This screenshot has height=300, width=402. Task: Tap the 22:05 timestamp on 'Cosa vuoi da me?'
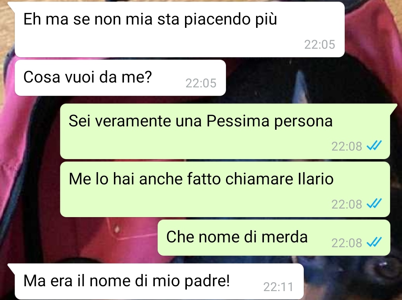pos(201,83)
